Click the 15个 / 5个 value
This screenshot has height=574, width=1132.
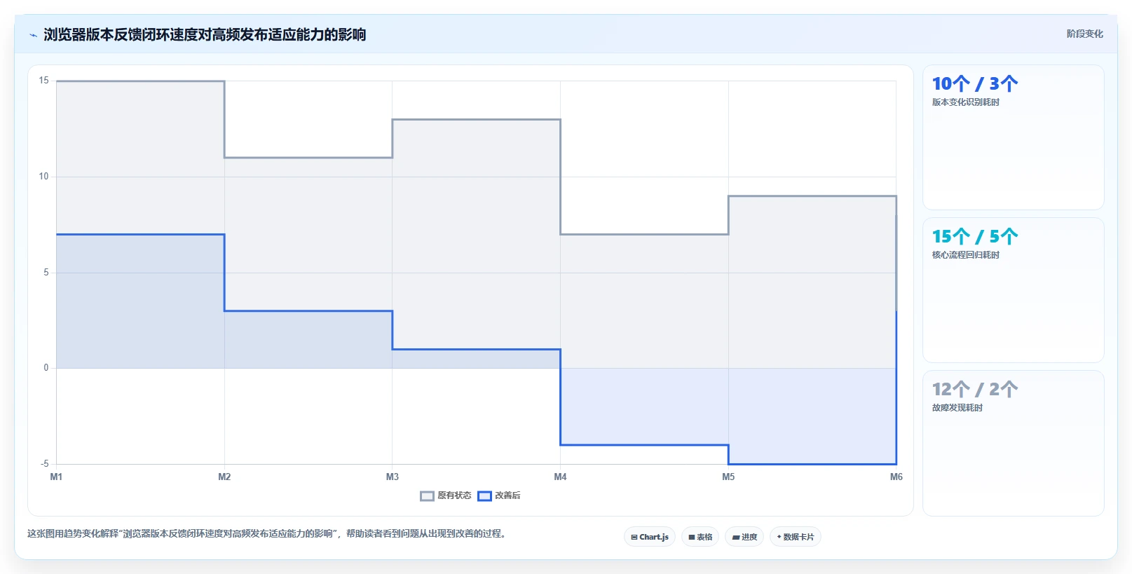pos(975,237)
